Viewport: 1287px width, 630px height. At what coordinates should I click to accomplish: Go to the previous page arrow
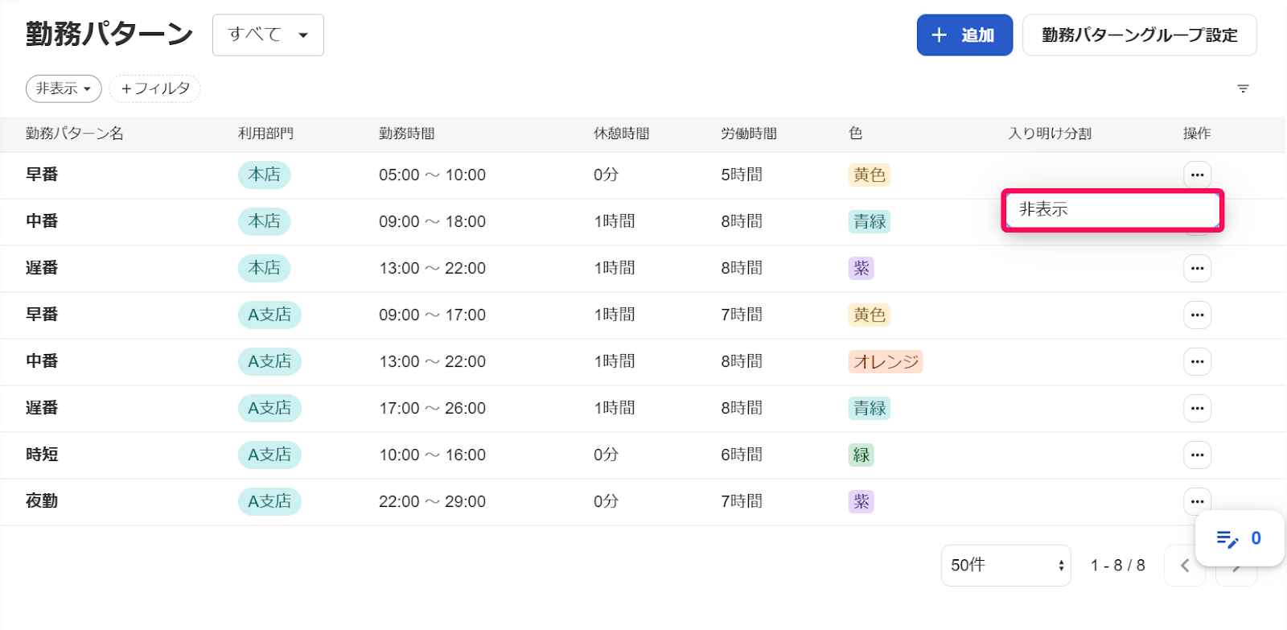[1185, 566]
